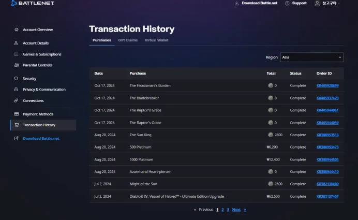Click the Parental Controls people icon
Viewport: 358px width, 220px height.
(x=17, y=65)
